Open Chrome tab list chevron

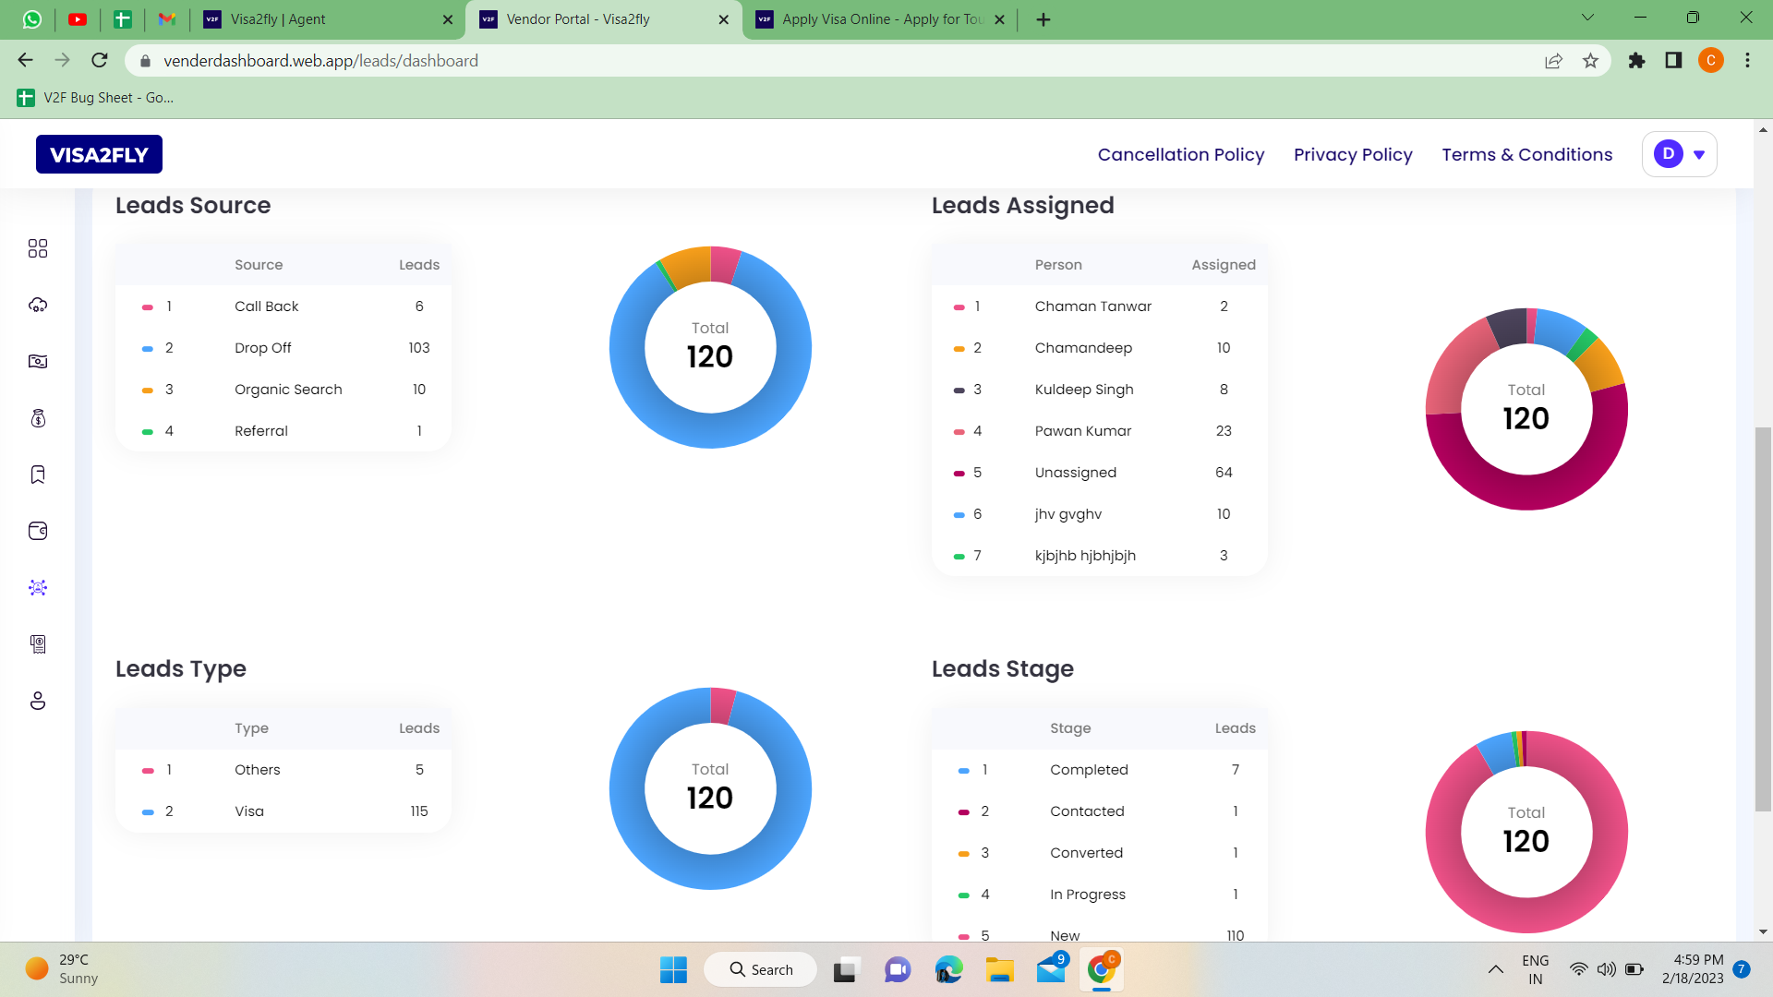pos(1587,18)
